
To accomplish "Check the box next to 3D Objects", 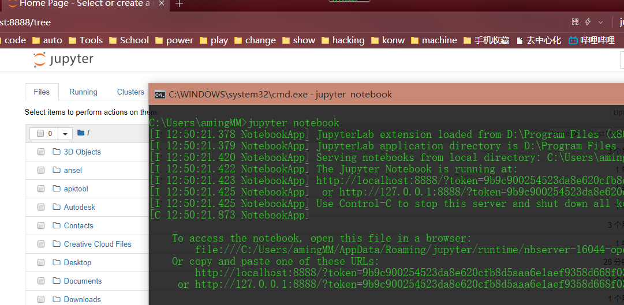I will [x=40, y=152].
